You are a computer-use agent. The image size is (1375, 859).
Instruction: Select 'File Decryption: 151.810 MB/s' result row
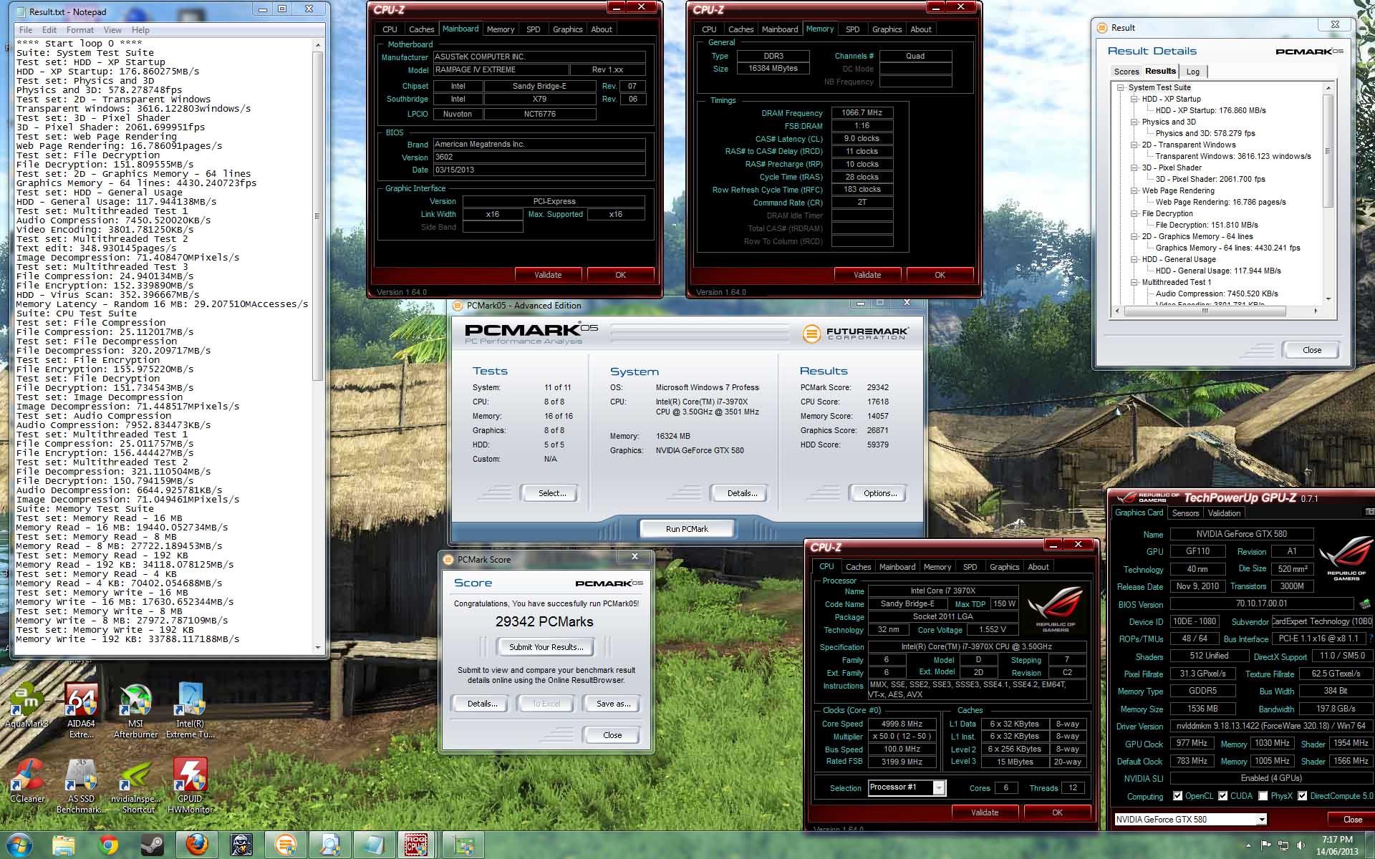point(1207,225)
